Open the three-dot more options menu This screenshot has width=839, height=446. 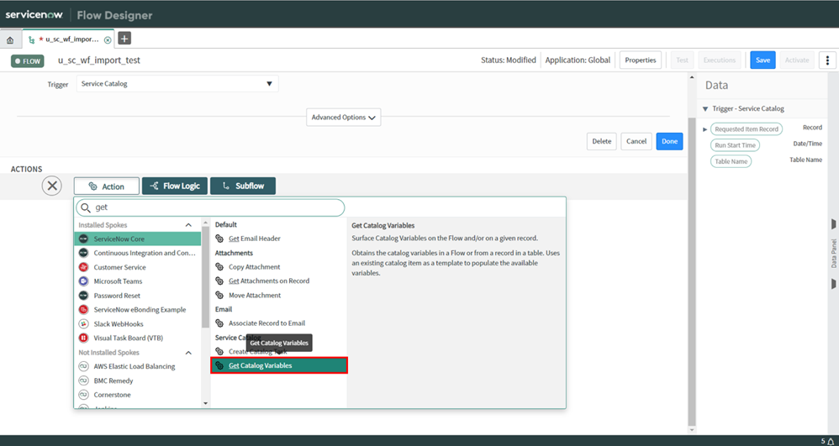tap(827, 60)
